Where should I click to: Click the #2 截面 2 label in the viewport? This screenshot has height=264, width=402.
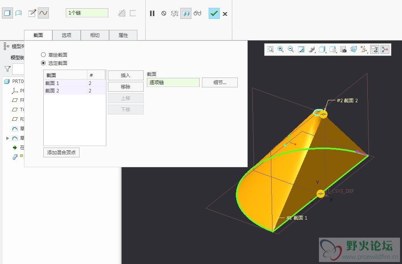pos(347,100)
